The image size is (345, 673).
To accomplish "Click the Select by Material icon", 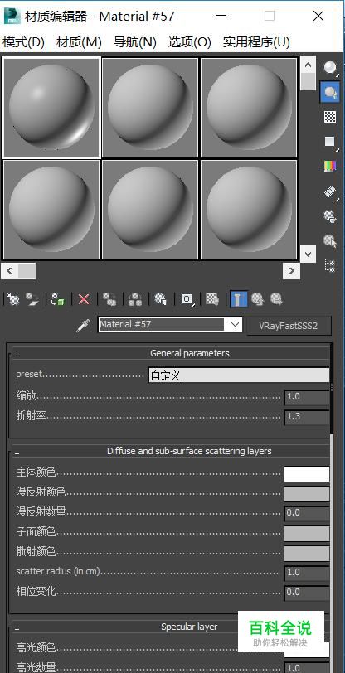I will click(330, 241).
